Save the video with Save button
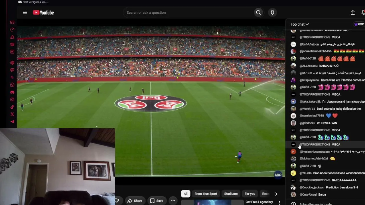Image resolution: width=365 pixels, height=205 pixels. click(157, 201)
